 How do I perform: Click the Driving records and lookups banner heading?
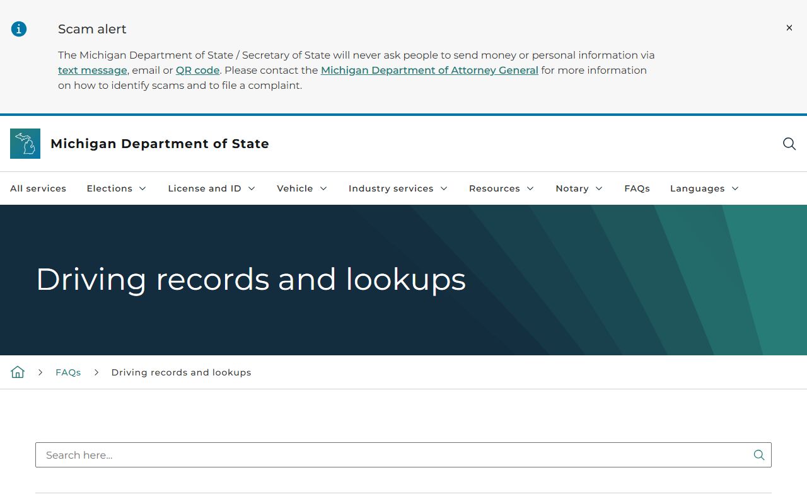[251, 279]
